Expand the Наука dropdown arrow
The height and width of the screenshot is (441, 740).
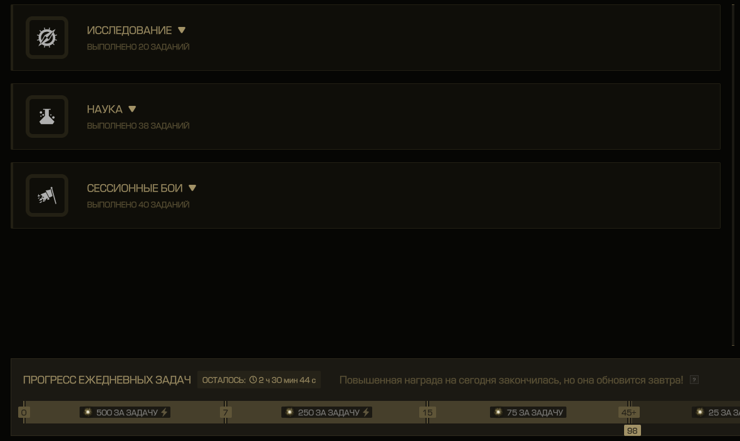[x=132, y=109]
